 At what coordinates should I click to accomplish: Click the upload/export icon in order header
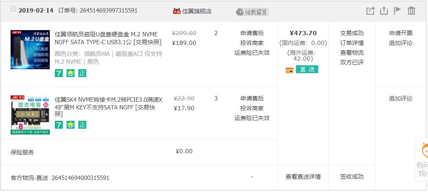384,11
